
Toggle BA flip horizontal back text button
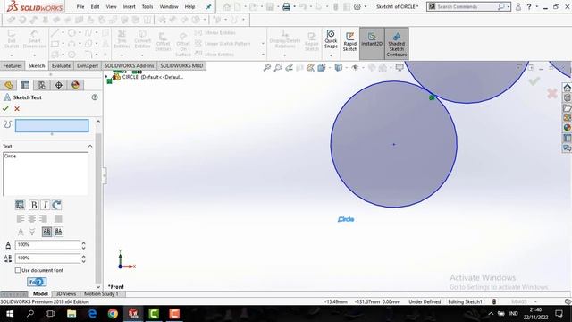click(58, 232)
